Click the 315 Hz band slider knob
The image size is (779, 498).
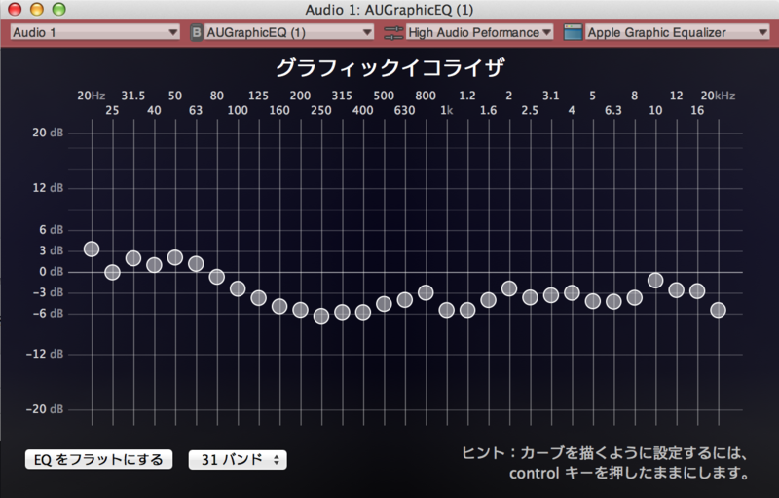tap(342, 312)
